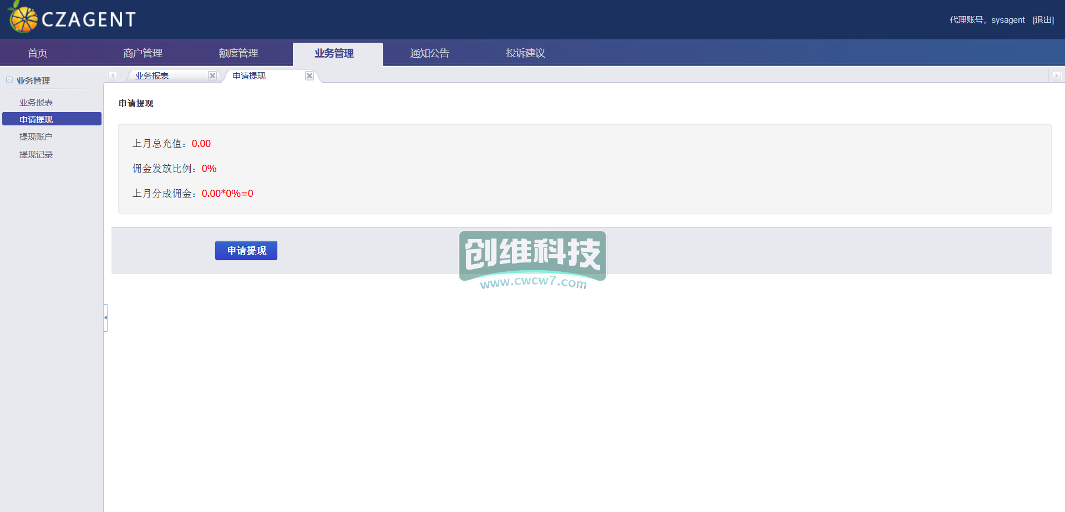Click the blue 申请提现 button
The width and height of the screenshot is (1065, 512).
246,251
